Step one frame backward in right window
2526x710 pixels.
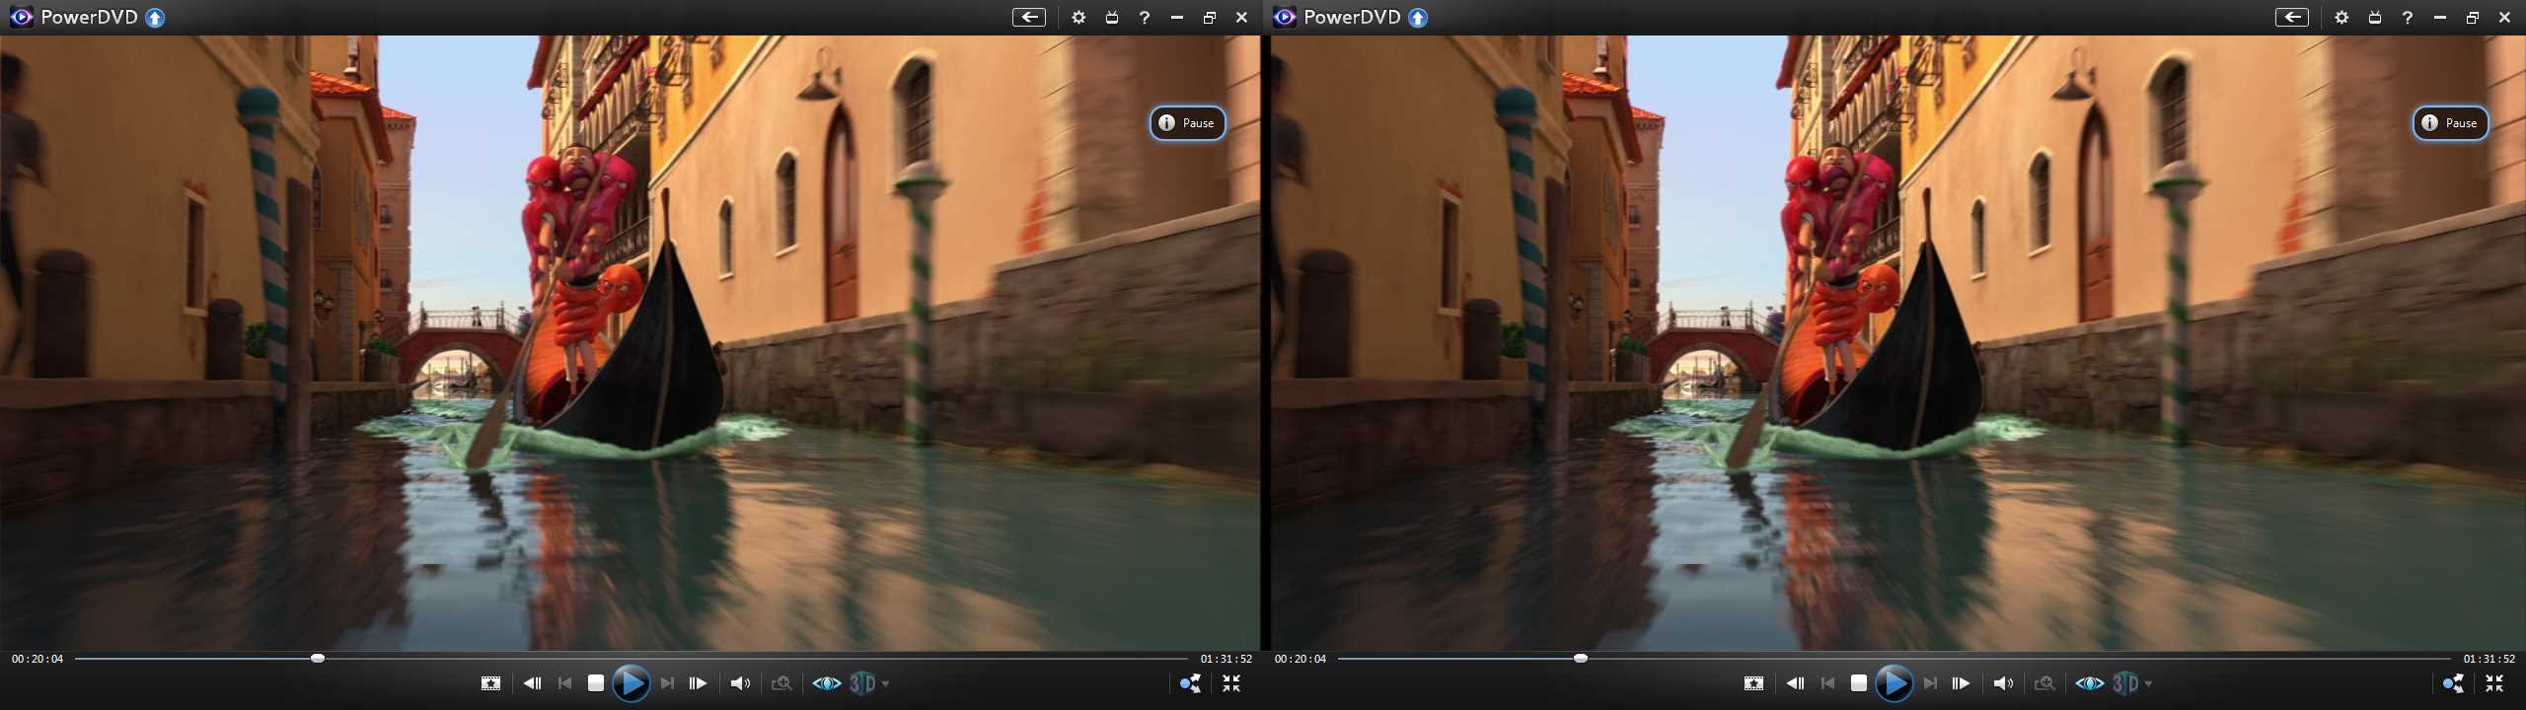pyautogui.click(x=1796, y=683)
